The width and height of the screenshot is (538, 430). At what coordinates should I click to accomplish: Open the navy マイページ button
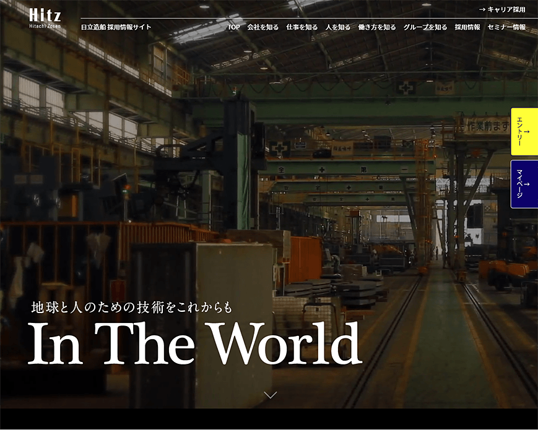[524, 184]
